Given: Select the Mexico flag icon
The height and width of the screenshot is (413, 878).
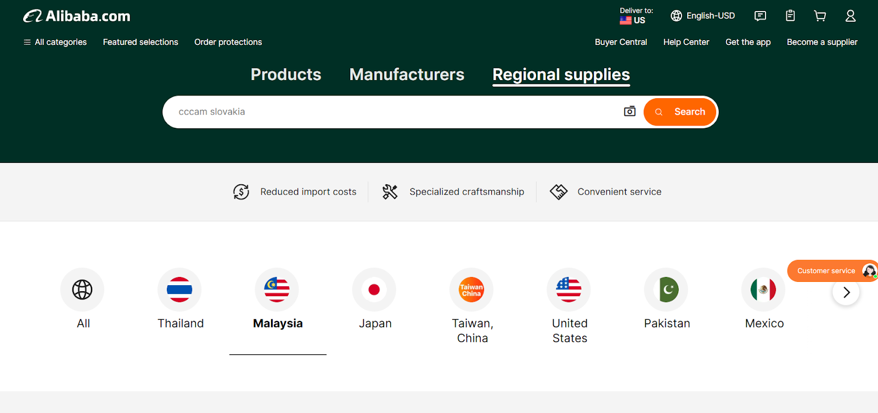Looking at the screenshot, I should (x=763, y=290).
